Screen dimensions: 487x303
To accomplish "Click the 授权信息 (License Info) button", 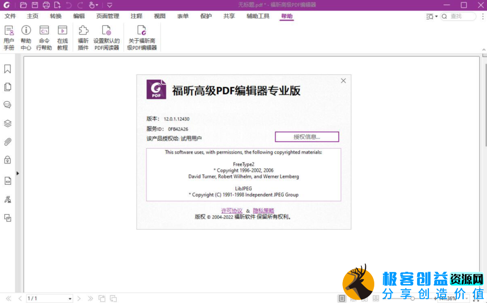I will (x=307, y=137).
